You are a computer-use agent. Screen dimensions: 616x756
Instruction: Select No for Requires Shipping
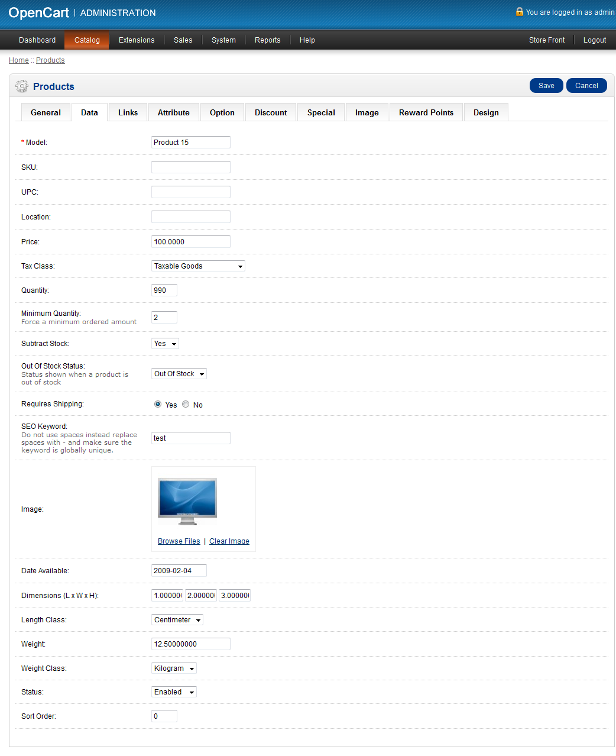(x=186, y=405)
